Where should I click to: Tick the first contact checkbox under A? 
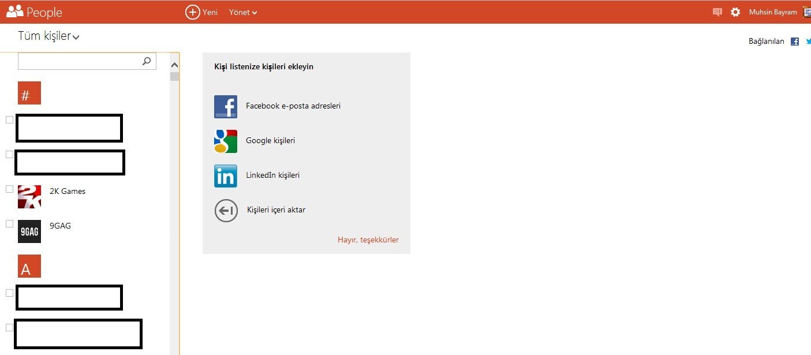(x=9, y=293)
